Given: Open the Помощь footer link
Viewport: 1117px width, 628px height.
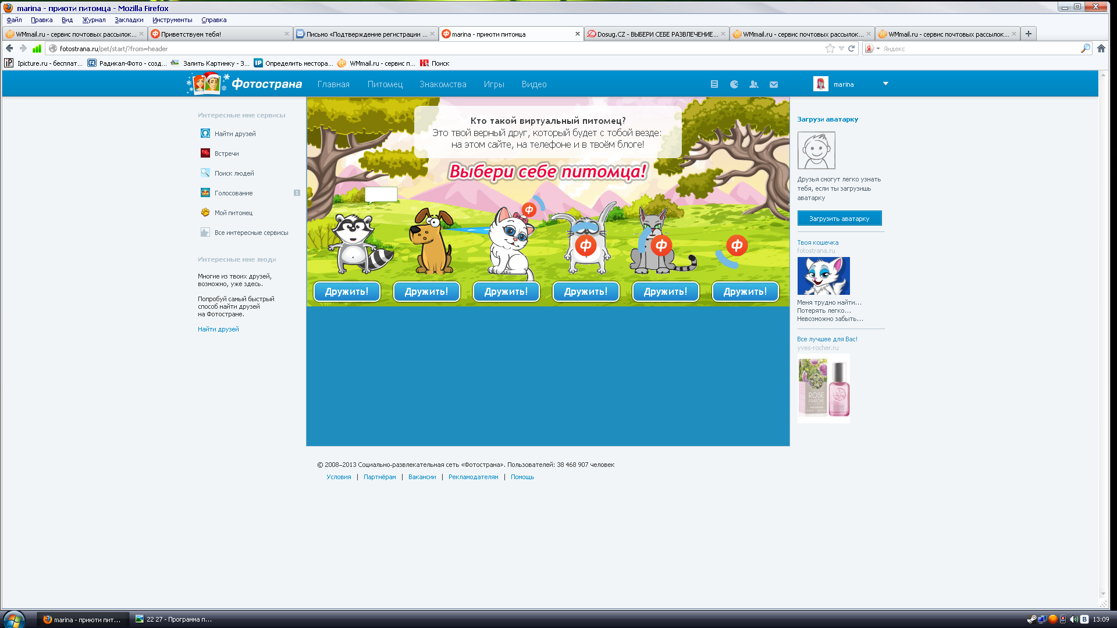Looking at the screenshot, I should point(522,477).
